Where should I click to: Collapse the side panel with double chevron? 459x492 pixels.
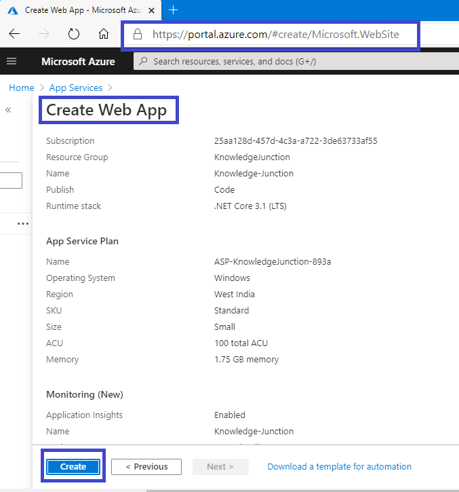[x=8, y=110]
